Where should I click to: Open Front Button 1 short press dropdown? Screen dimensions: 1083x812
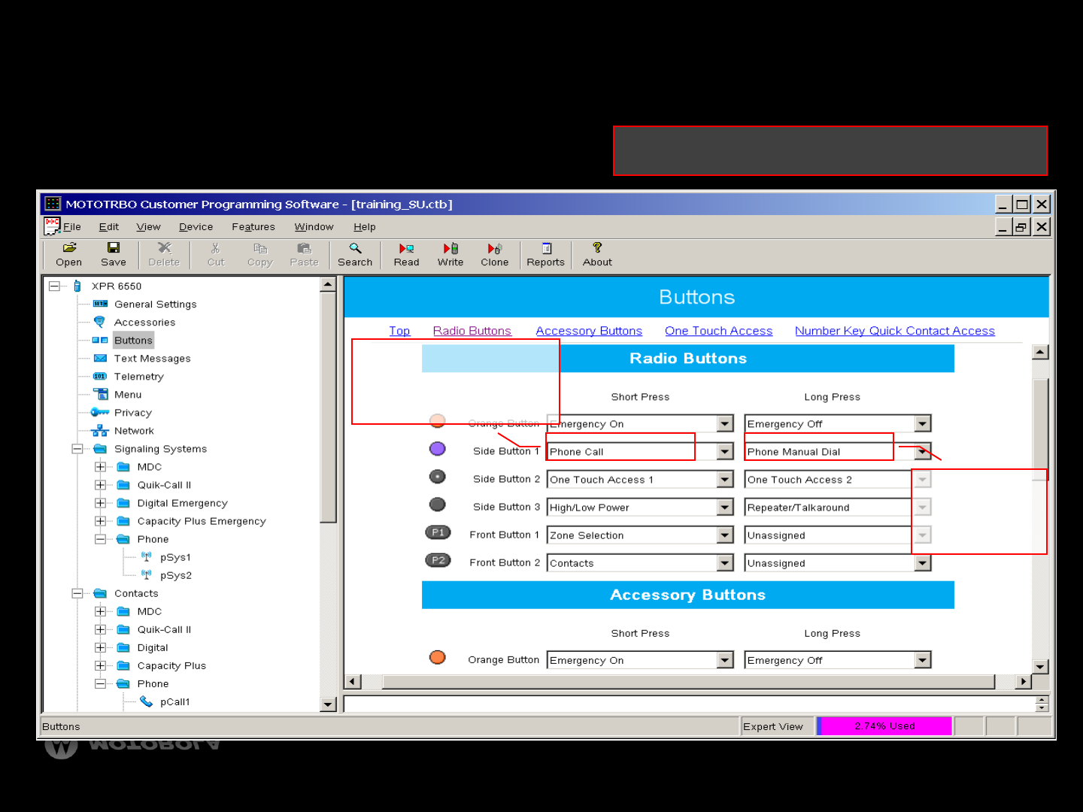[725, 535]
